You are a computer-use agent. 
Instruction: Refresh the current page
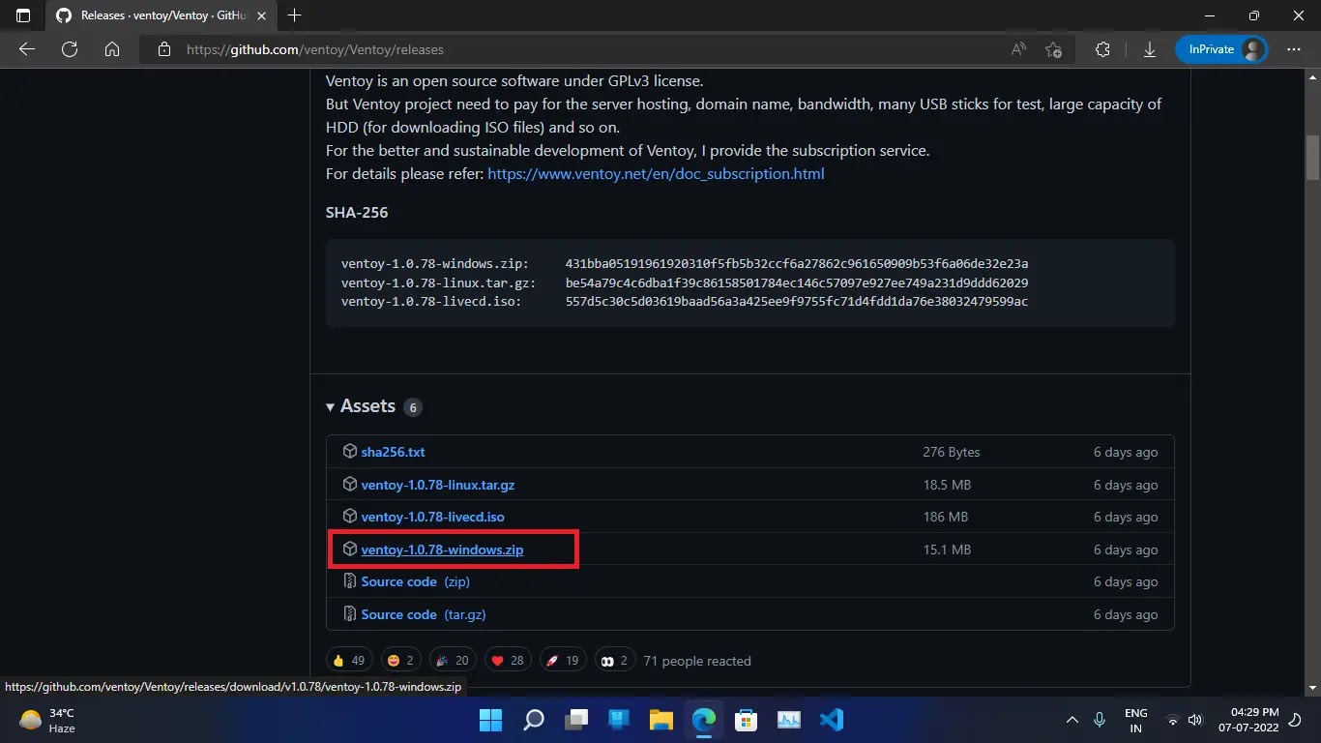70,49
